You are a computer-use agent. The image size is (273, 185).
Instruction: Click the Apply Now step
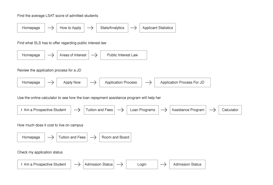pos(72,82)
